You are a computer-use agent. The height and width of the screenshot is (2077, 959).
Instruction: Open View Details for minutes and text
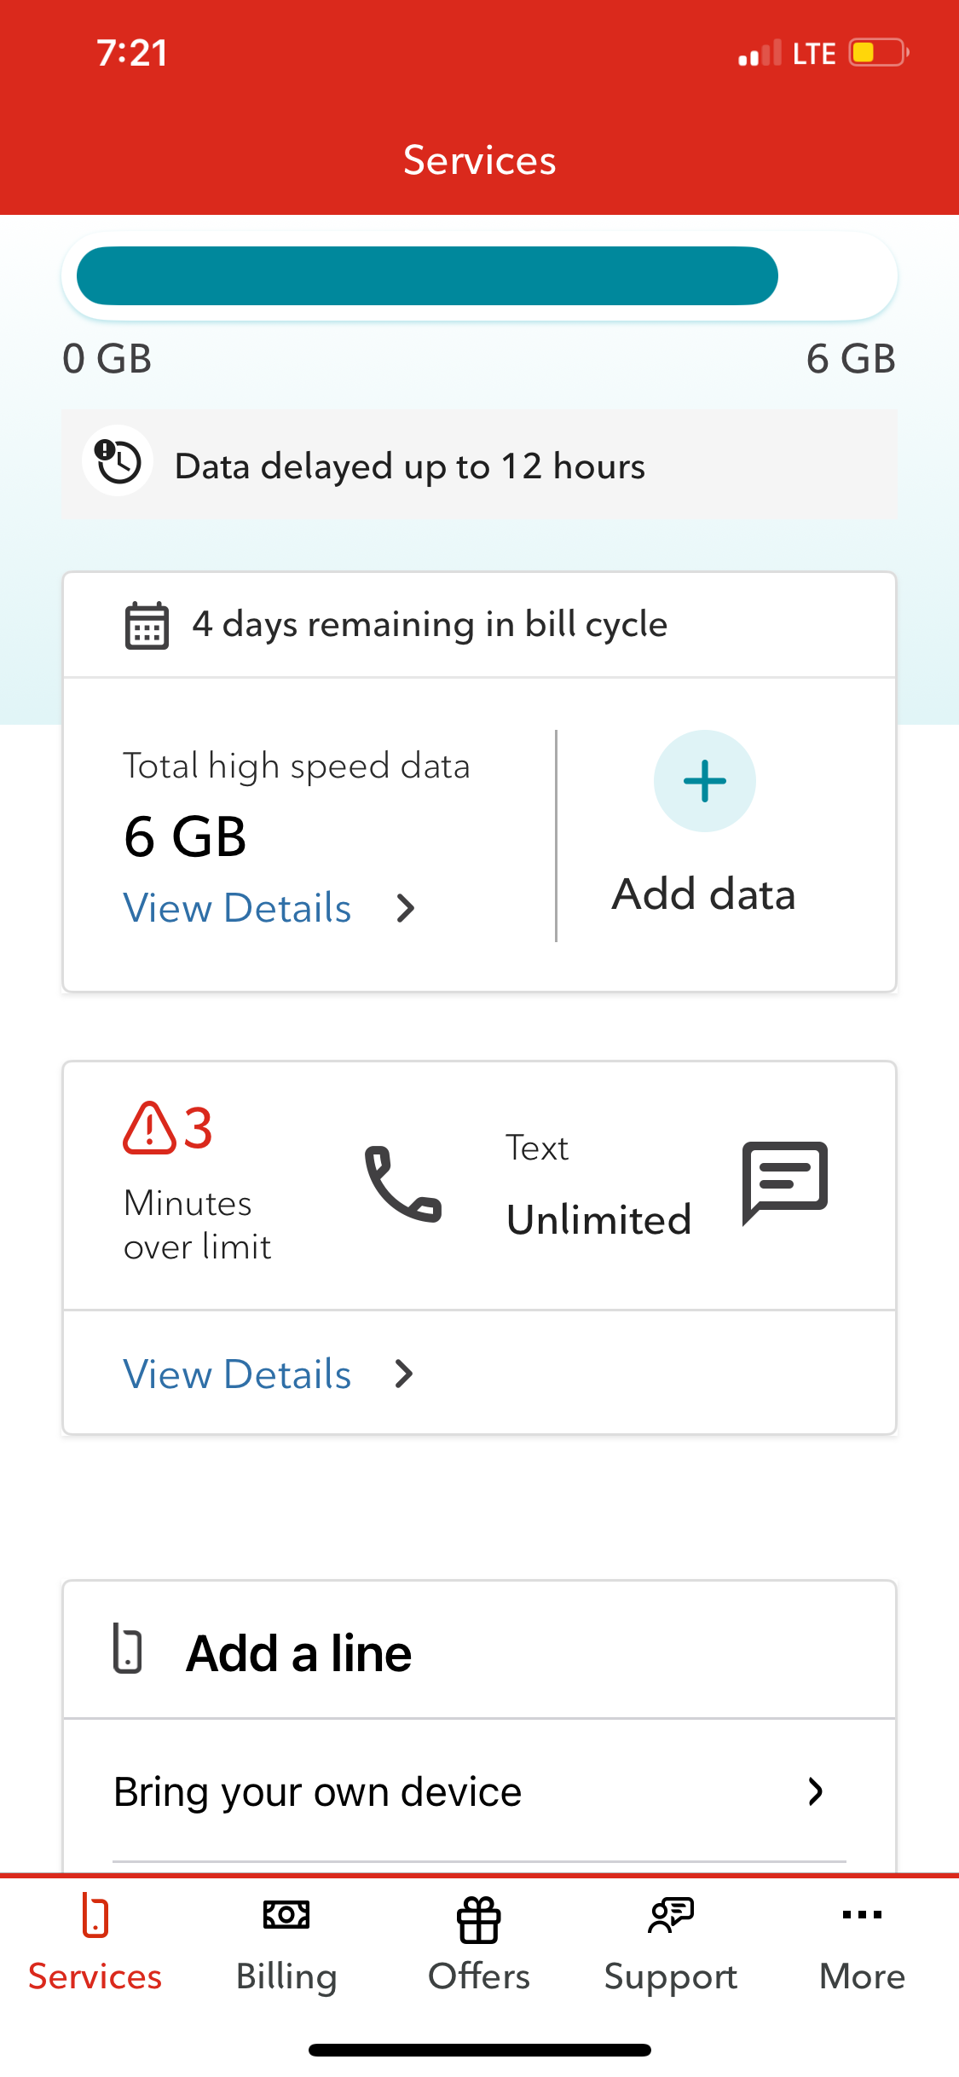[237, 1374]
